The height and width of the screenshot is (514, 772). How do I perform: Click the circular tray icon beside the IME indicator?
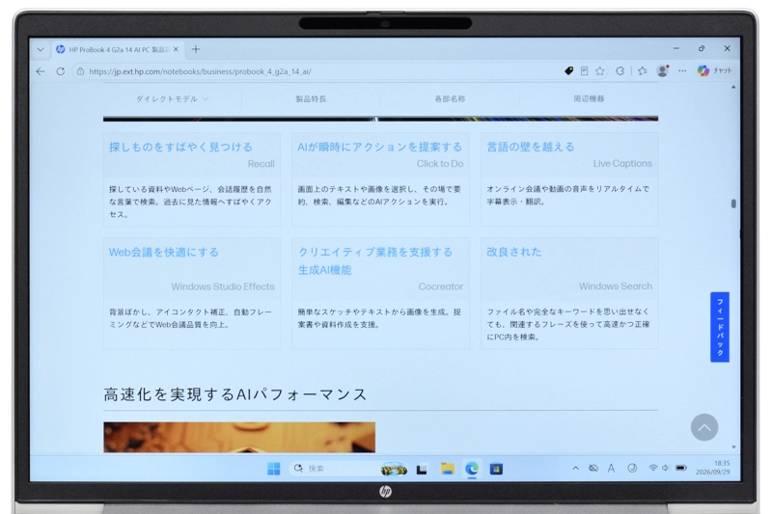pyautogui.click(x=632, y=469)
